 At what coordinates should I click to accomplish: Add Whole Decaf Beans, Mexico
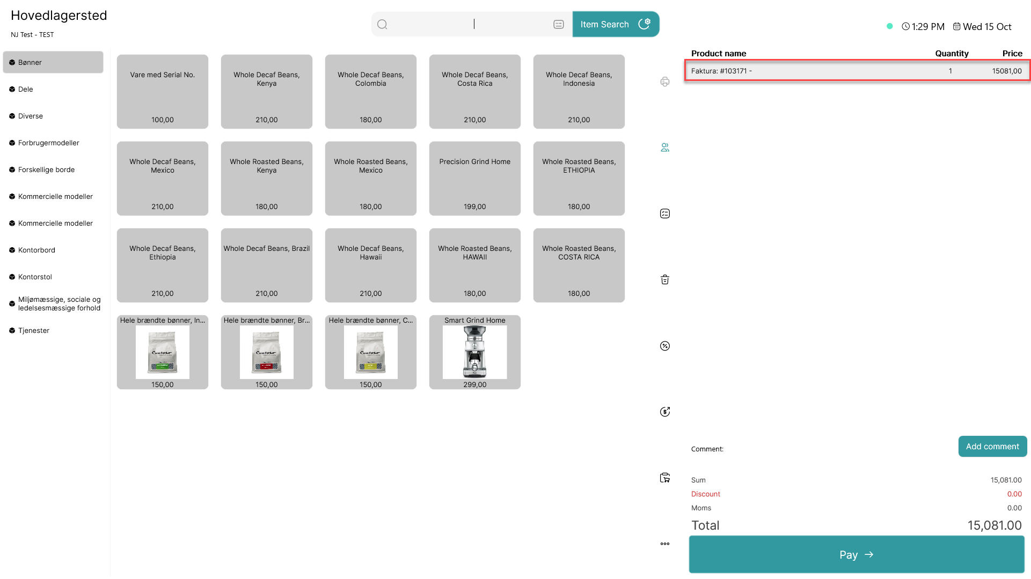(x=163, y=179)
